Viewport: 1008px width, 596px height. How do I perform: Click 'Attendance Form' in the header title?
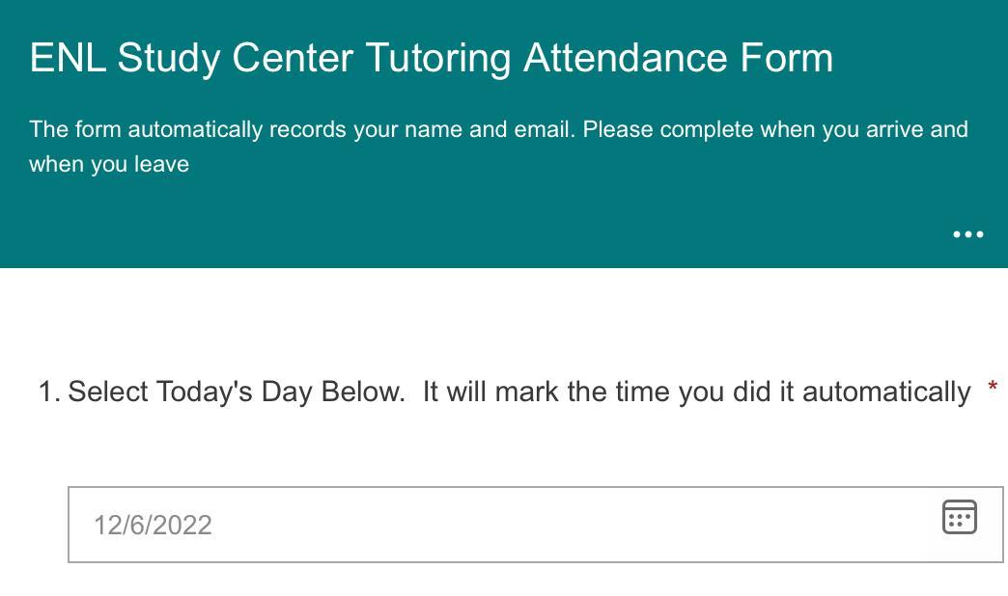(x=678, y=59)
